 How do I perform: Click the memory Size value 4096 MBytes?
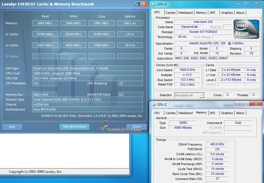(x=183, y=128)
